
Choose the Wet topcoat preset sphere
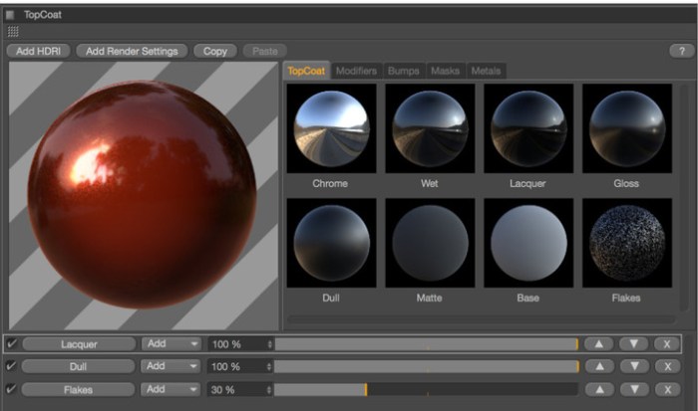click(x=429, y=128)
